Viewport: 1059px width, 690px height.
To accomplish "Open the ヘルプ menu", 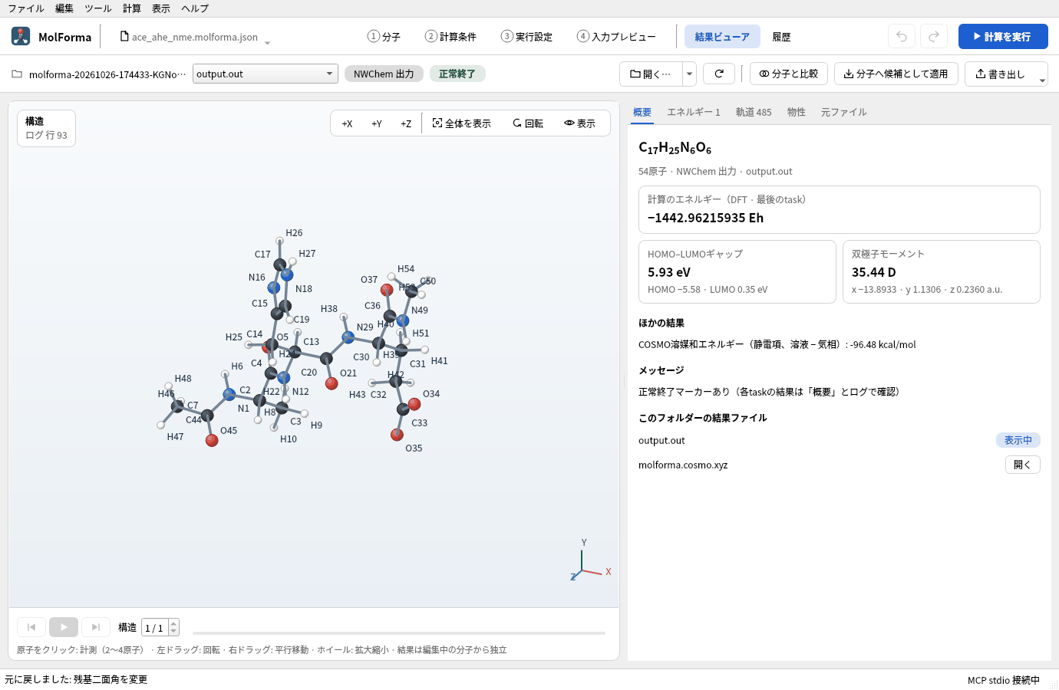I will click(195, 8).
